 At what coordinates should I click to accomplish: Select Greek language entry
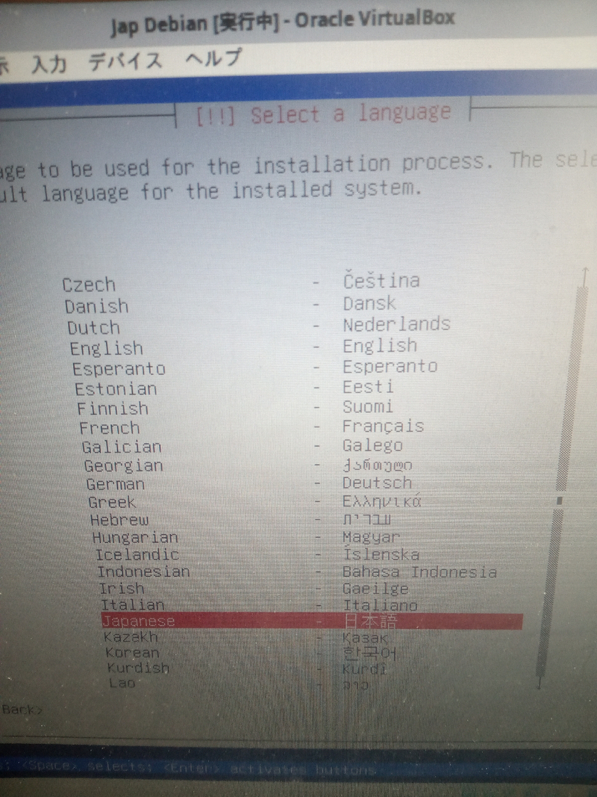112,503
